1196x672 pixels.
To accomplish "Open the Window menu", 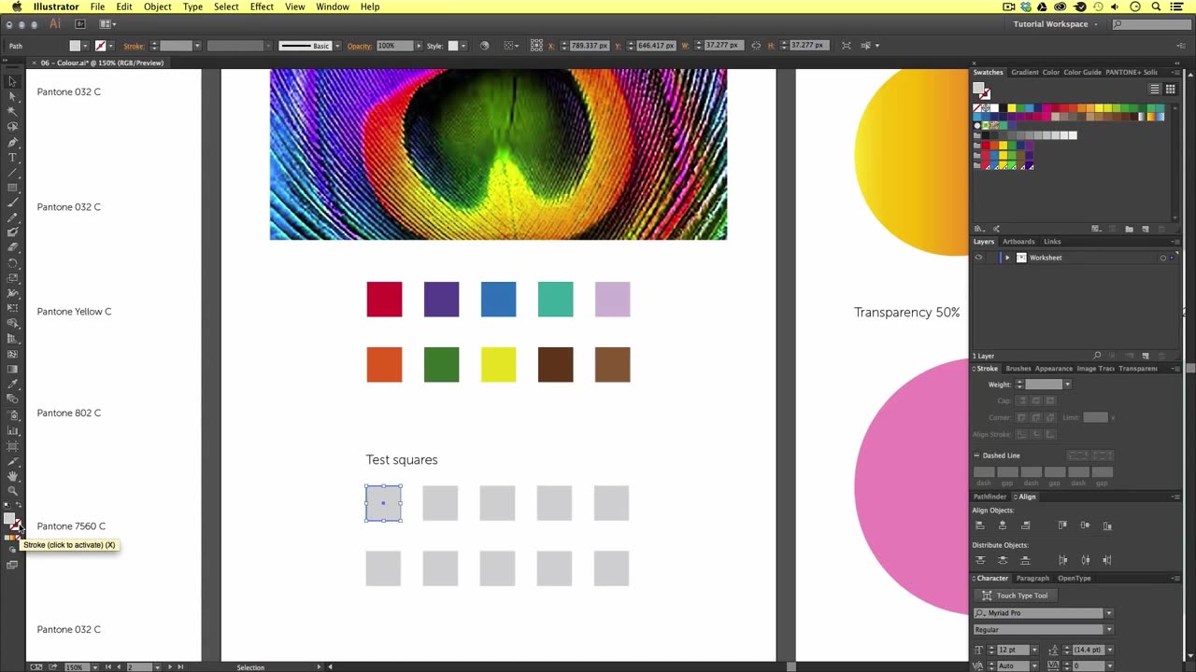I will [333, 7].
